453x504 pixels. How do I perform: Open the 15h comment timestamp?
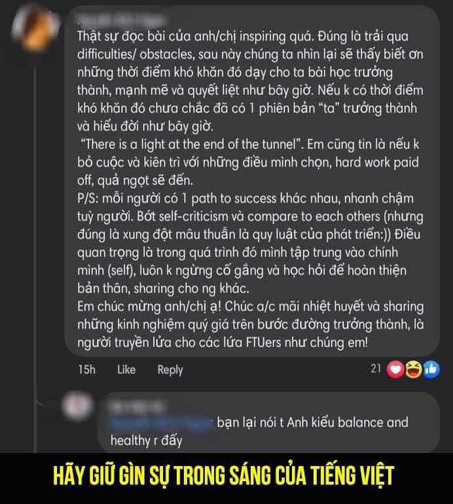tap(86, 369)
